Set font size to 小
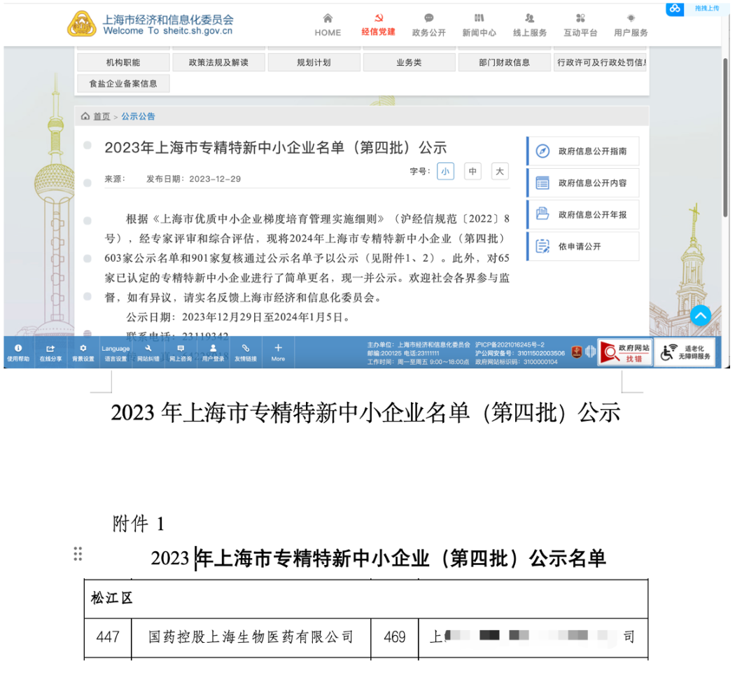The image size is (756, 675). [x=445, y=171]
